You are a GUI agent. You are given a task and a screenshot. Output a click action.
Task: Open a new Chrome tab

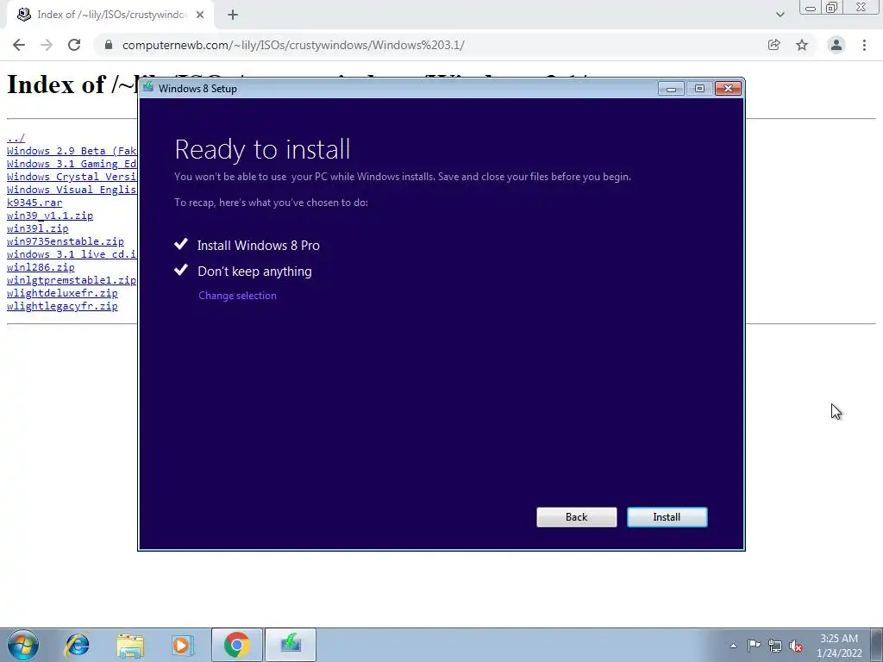pos(233,15)
